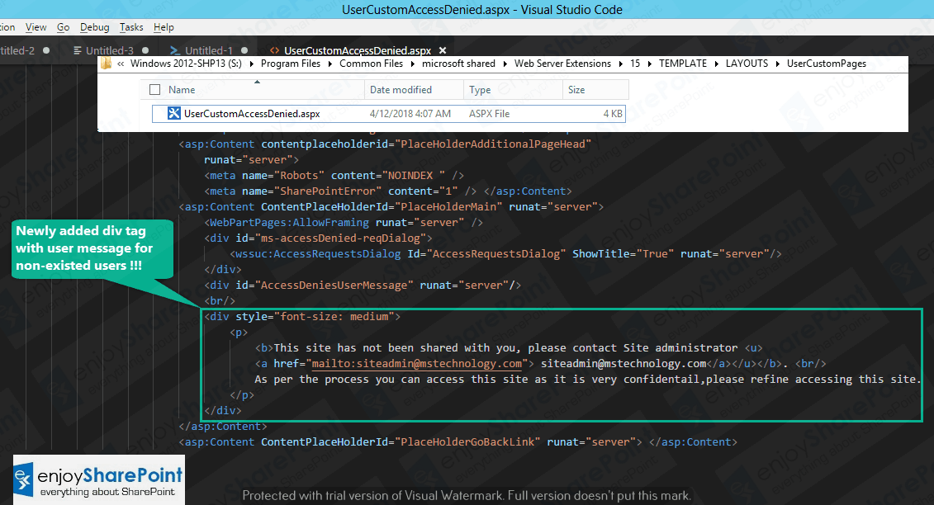Screen dimensions: 934x505
Task: Open the View menu
Action: (36, 27)
